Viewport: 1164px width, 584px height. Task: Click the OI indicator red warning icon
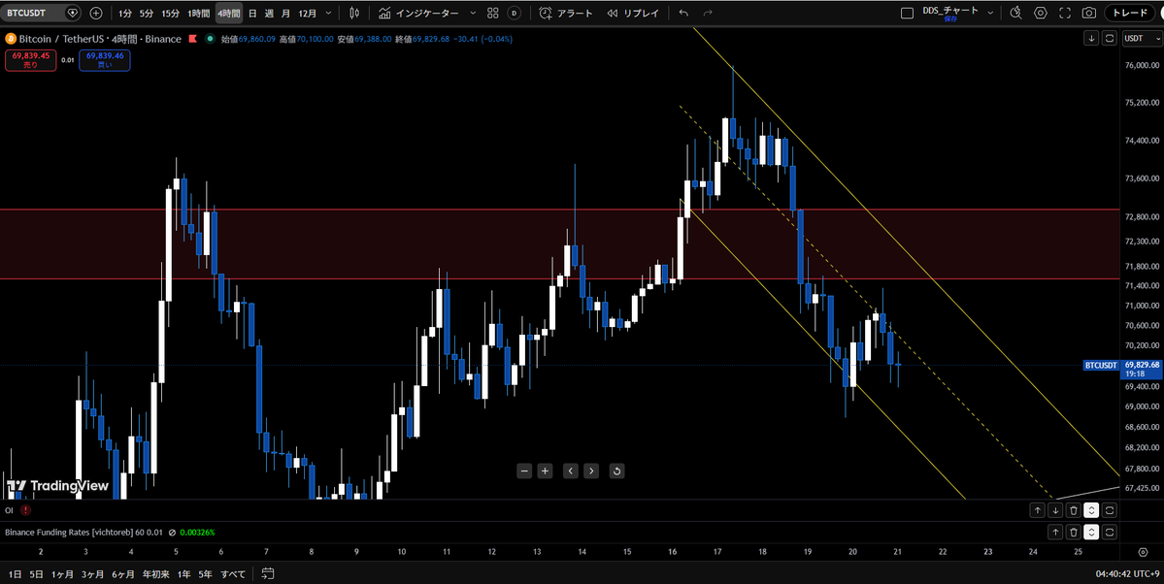pos(26,510)
